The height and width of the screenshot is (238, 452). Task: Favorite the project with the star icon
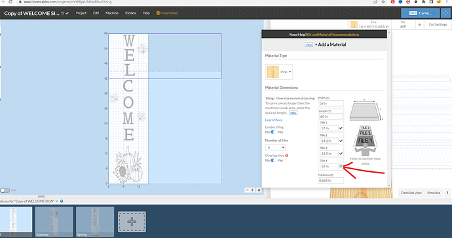click(x=62, y=13)
